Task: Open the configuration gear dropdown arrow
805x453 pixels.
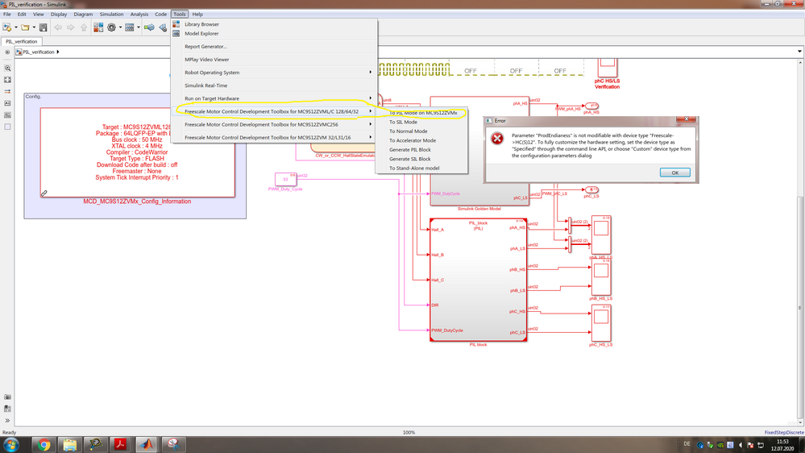Action: click(x=120, y=27)
